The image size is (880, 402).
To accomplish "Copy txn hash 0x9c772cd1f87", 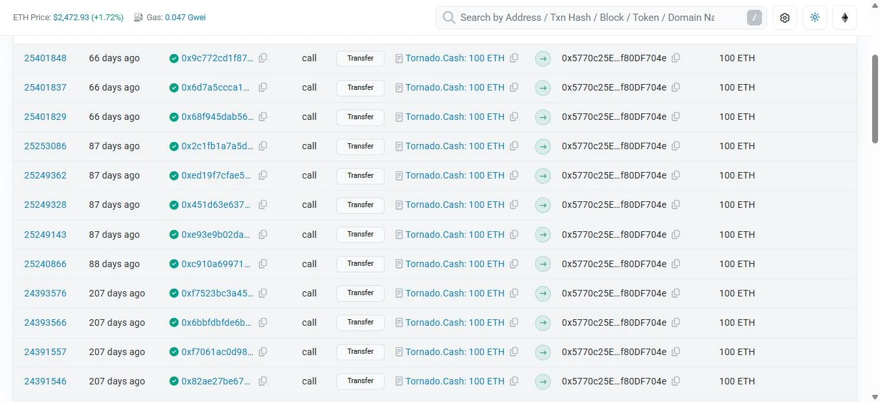I will (x=263, y=58).
